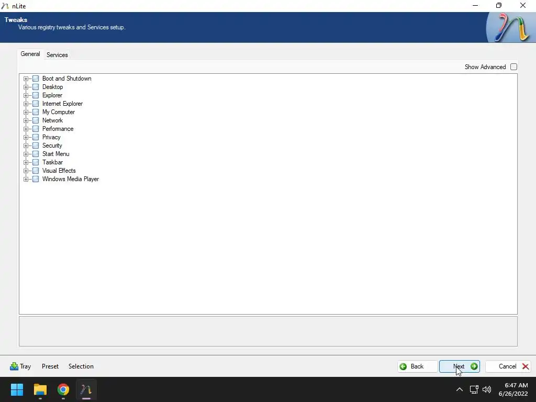This screenshot has width=536, height=402.
Task: Expand the Visual Effects node
Action: click(x=26, y=171)
